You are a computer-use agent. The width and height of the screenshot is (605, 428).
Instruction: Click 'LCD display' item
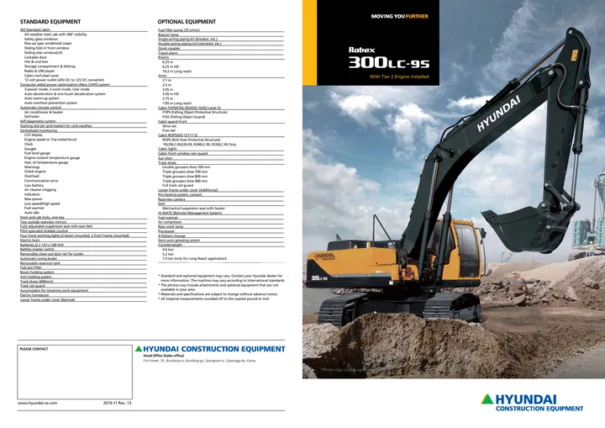34,135
